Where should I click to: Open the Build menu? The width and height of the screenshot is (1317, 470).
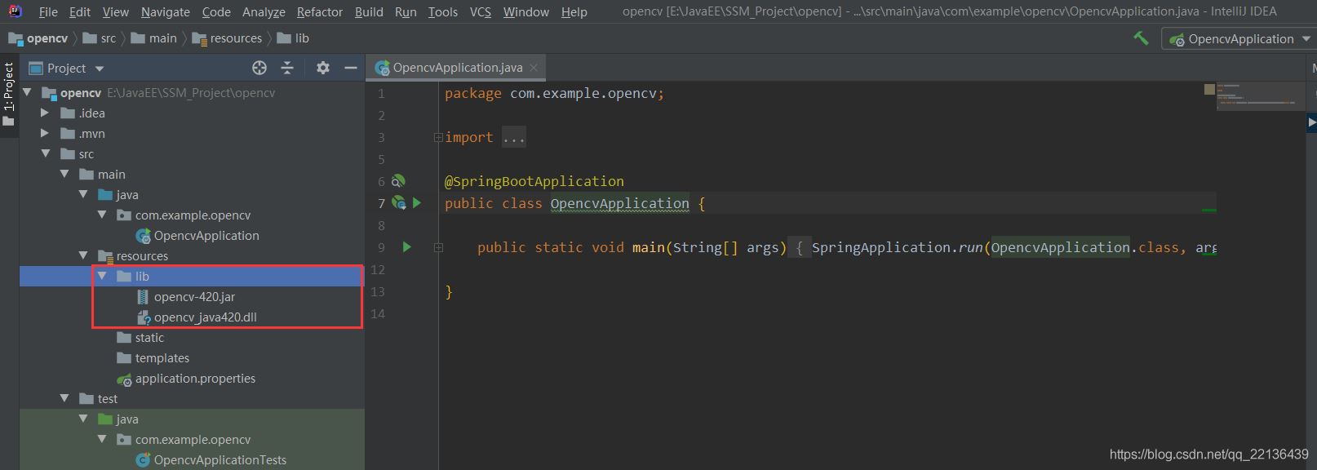pyautogui.click(x=369, y=11)
